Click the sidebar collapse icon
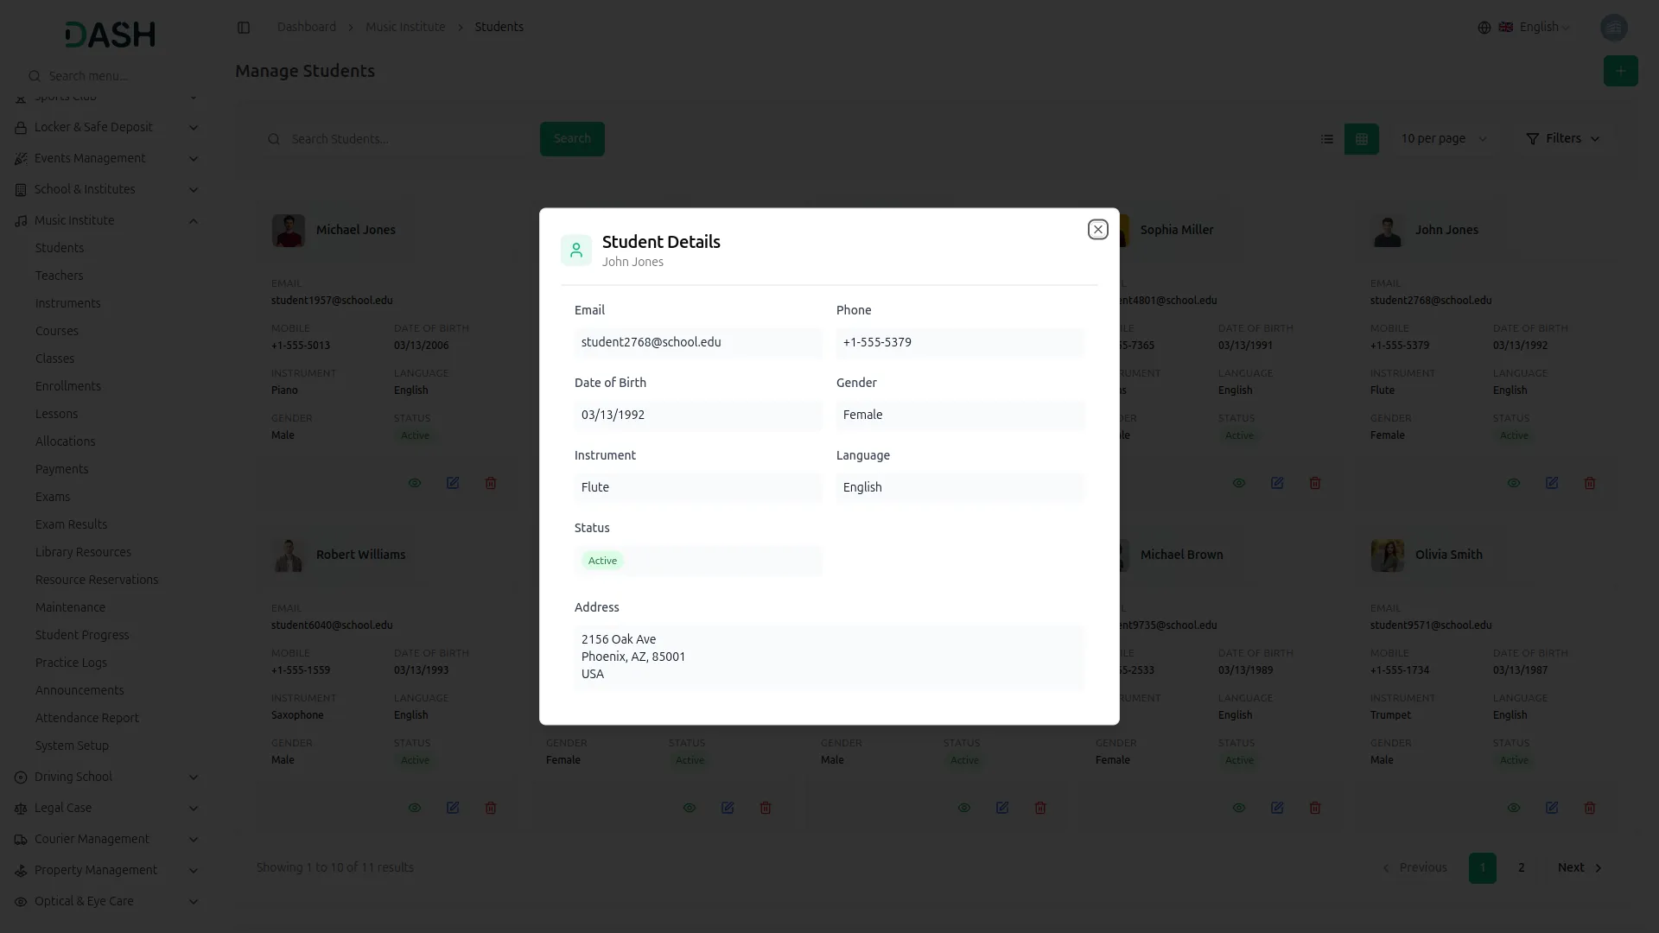 244,28
